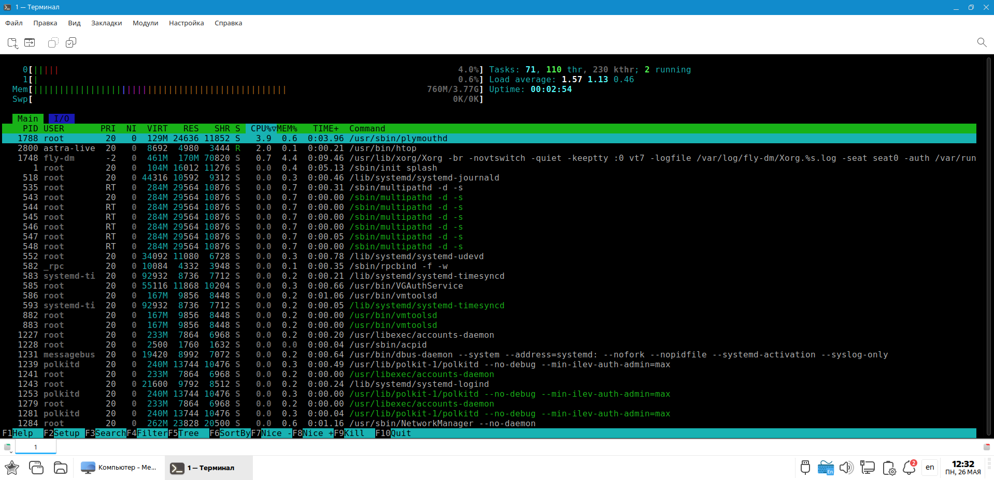
Task: Open the Файл menu
Action: coord(14,23)
